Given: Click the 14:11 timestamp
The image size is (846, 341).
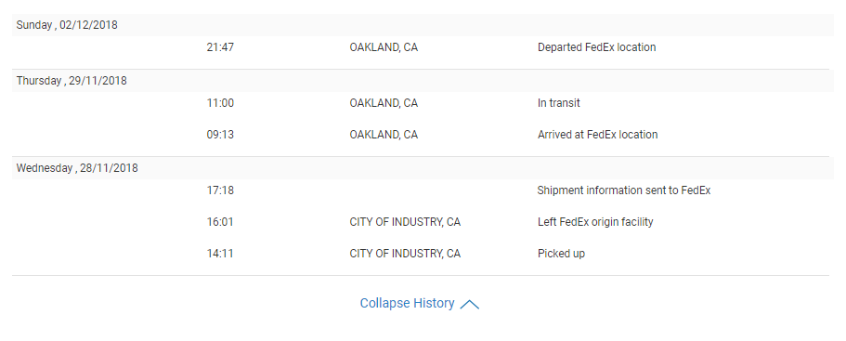Looking at the screenshot, I should click(x=220, y=253).
